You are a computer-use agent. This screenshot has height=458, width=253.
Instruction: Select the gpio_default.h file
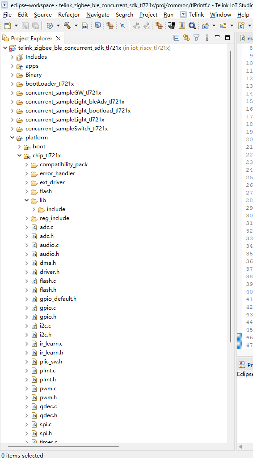point(58,299)
